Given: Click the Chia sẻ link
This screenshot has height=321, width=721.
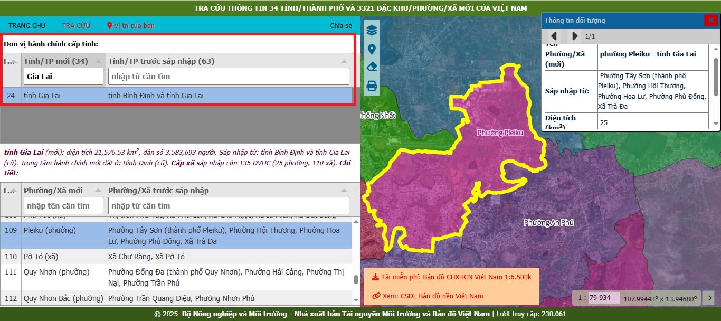Looking at the screenshot, I should point(341,25).
